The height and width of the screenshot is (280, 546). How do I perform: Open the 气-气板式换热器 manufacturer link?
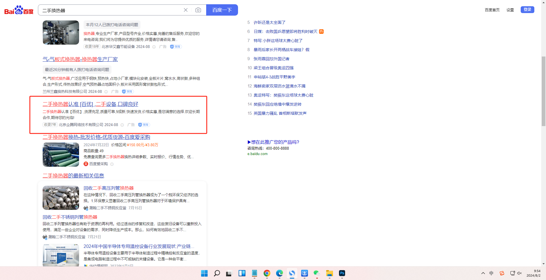(x=80, y=59)
